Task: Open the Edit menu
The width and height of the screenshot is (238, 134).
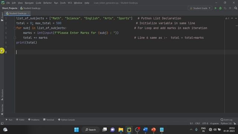Action: click(x=14, y=3)
